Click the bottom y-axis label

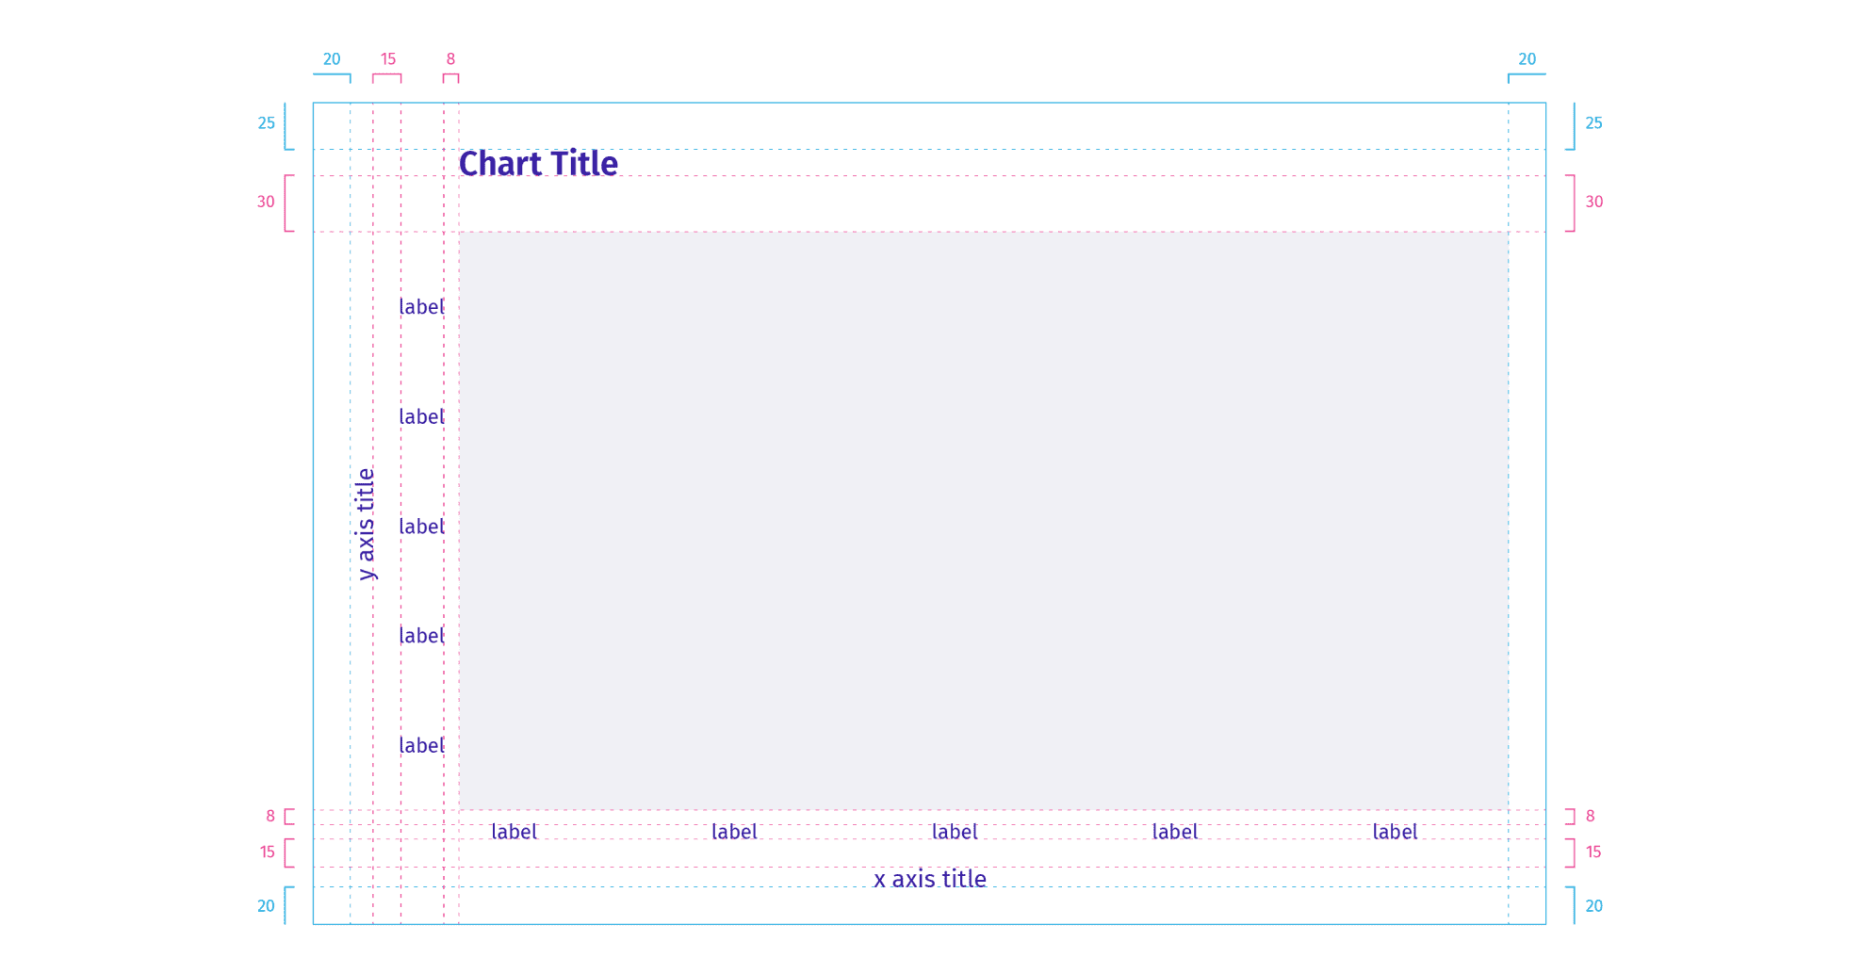click(x=421, y=746)
